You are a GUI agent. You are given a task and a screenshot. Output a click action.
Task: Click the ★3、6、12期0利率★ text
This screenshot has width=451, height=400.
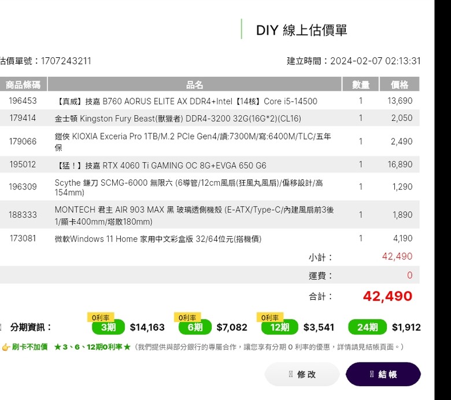coord(93,347)
